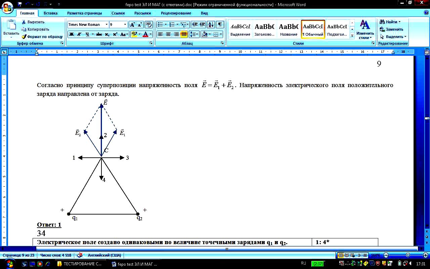Open the Шрифт dialog launcher
The height and width of the screenshot is (269, 430).
click(x=151, y=43)
